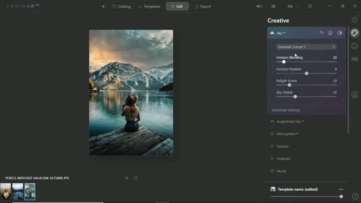The height and width of the screenshot is (203, 361).
Task: Click the Creative panel title
Action: 278,20
